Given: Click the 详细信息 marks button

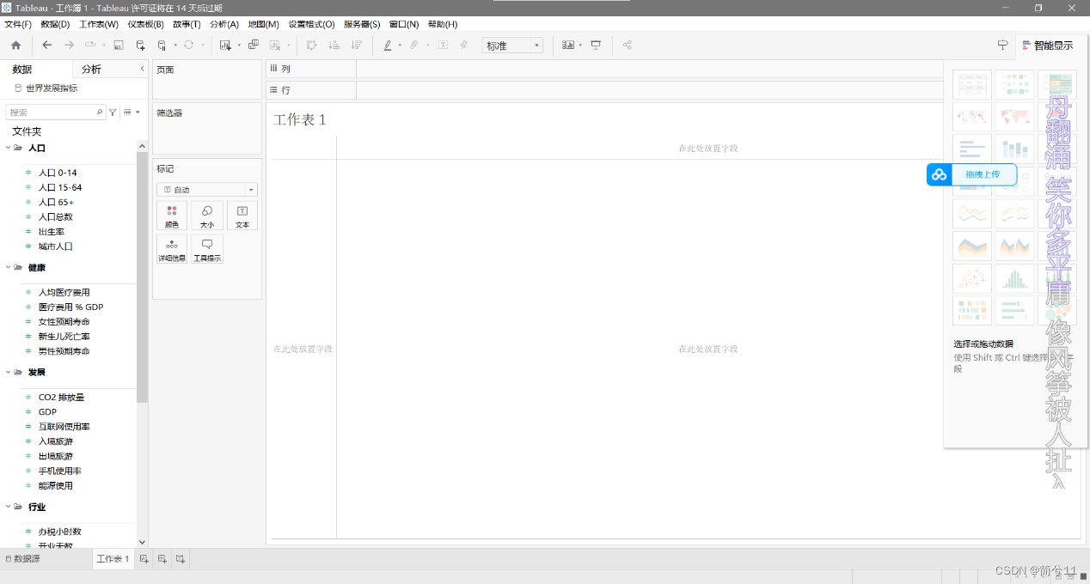Looking at the screenshot, I should (172, 249).
